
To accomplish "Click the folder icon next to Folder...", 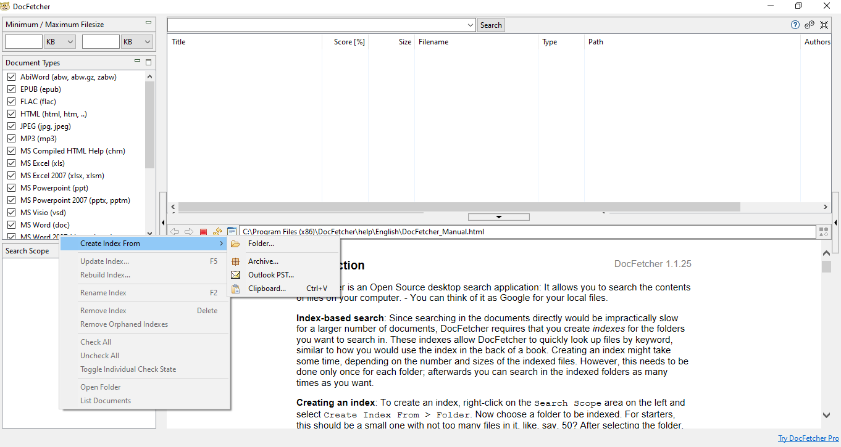I will tap(235, 244).
